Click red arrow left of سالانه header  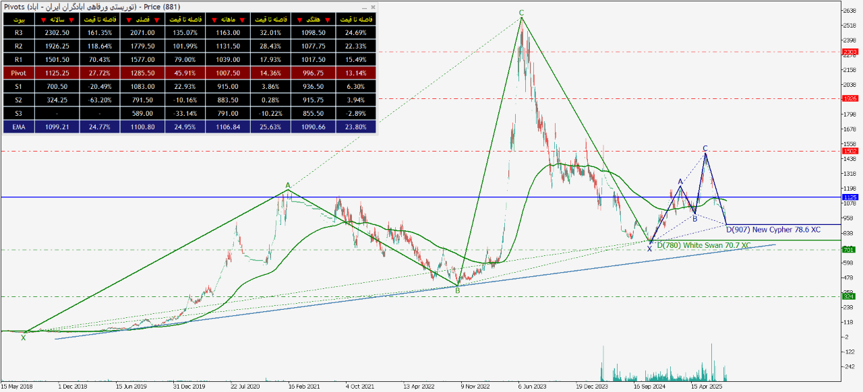click(44, 20)
